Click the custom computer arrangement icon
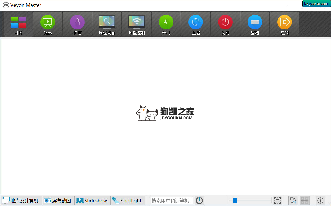Viewport: 331px width, 206px height. (x=293, y=201)
